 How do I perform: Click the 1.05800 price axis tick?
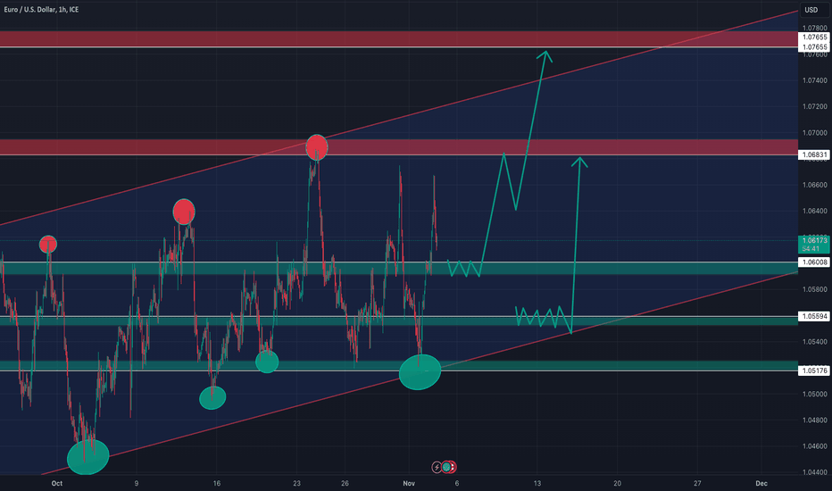click(814, 290)
